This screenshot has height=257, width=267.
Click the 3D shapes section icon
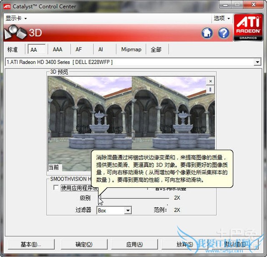point(15,33)
